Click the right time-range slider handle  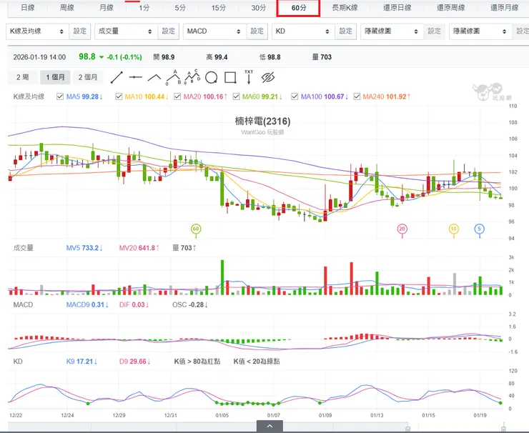(503, 429)
